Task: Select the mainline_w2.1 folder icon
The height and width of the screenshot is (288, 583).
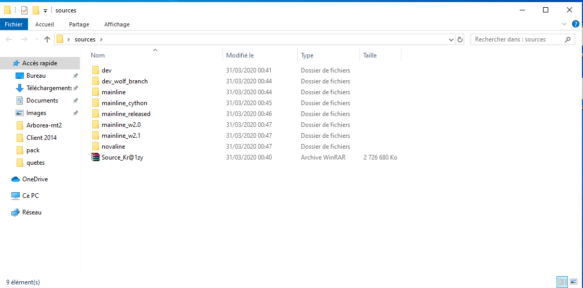Action: 95,136
